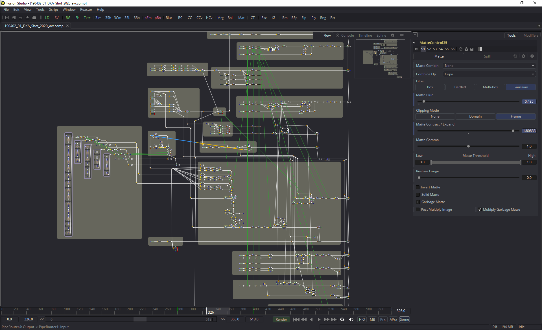This screenshot has height=330, width=542.
Task: Toggle the loop playback icon
Action: (342, 320)
